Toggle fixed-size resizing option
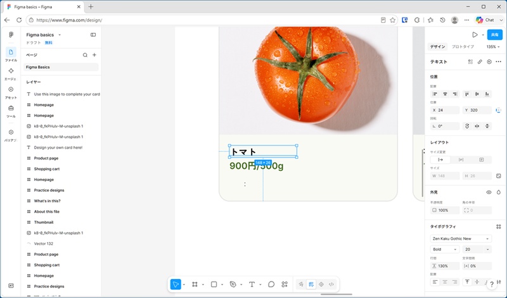The width and height of the screenshot is (507, 298). point(482,160)
